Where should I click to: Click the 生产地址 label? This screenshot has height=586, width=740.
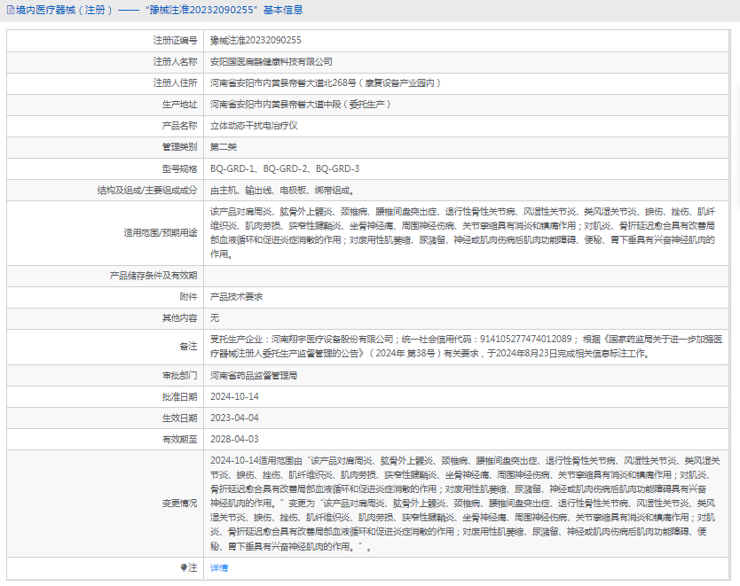click(x=180, y=105)
